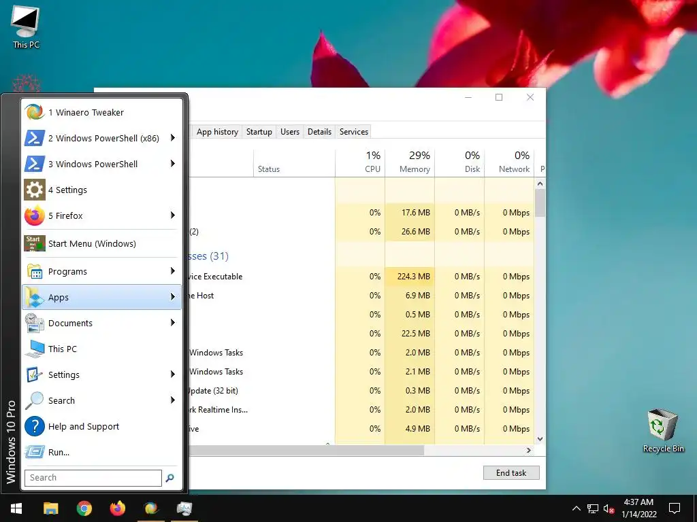The height and width of the screenshot is (522, 697).
Task: Select the Update (32 bit) process row
Action: tap(361, 391)
